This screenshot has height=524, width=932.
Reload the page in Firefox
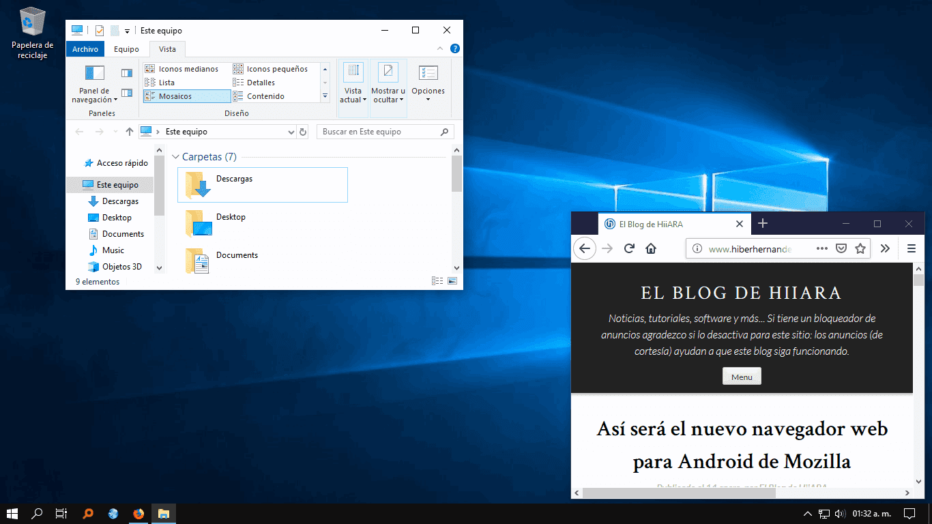tap(630, 248)
